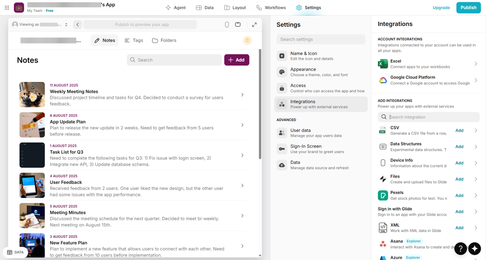Click the CSV integration icon
Image resolution: width=486 pixels, height=260 pixels.
[383, 130]
